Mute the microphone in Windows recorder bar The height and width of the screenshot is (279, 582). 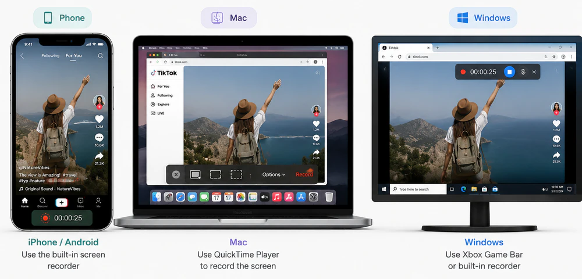point(523,72)
